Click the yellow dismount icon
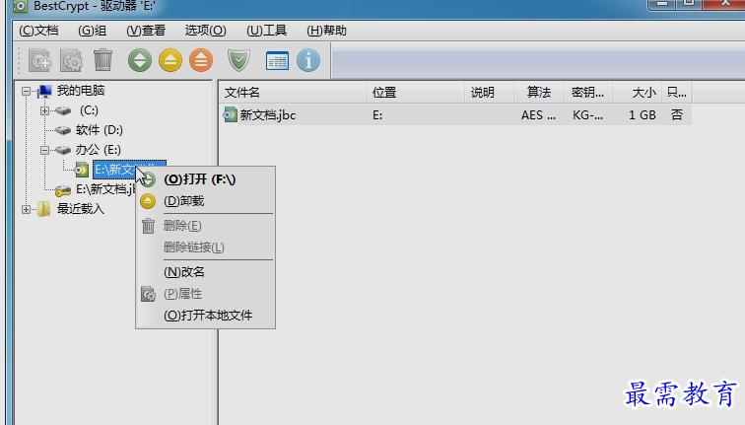The width and height of the screenshot is (745, 425). pyautogui.click(x=170, y=60)
